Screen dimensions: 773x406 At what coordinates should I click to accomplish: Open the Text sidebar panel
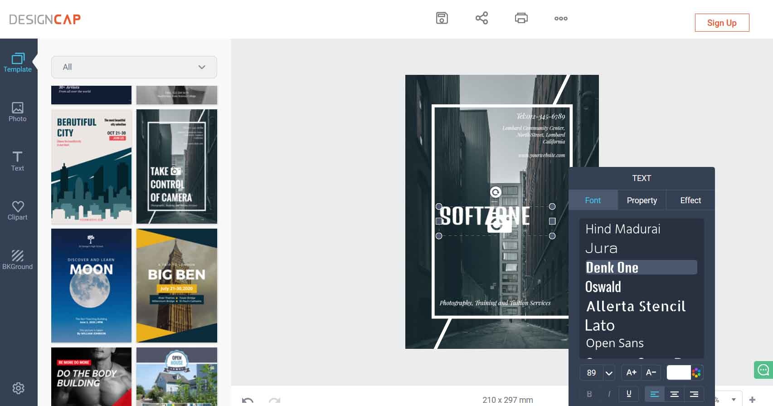[18, 161]
